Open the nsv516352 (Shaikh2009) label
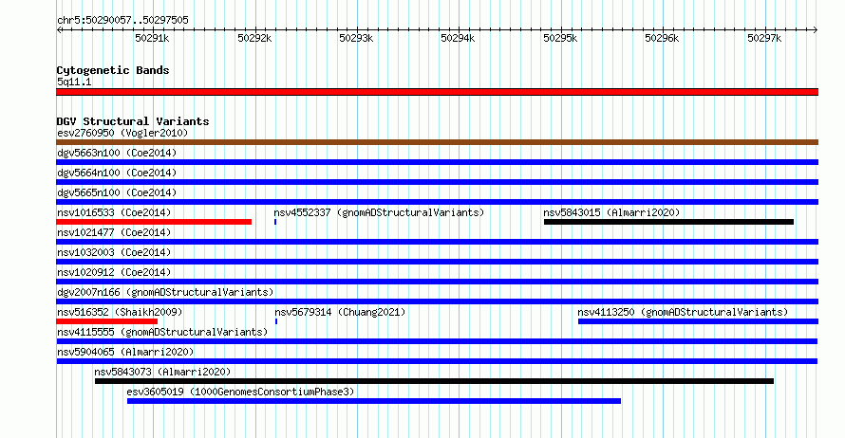This screenshot has width=845, height=438. pyautogui.click(x=120, y=312)
